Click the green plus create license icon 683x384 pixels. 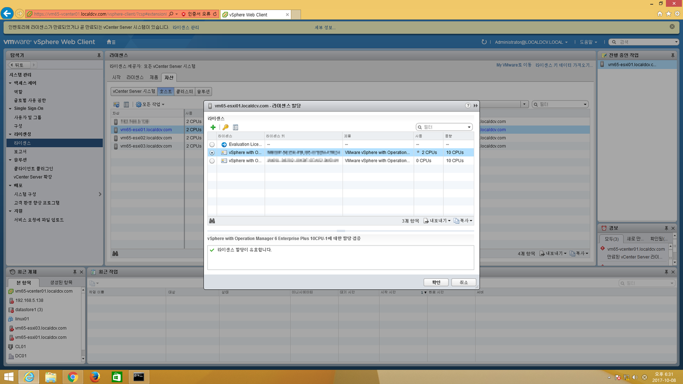click(x=213, y=127)
